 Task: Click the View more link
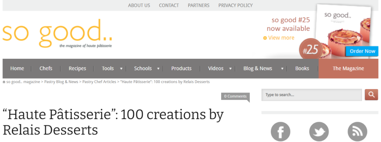(281, 38)
